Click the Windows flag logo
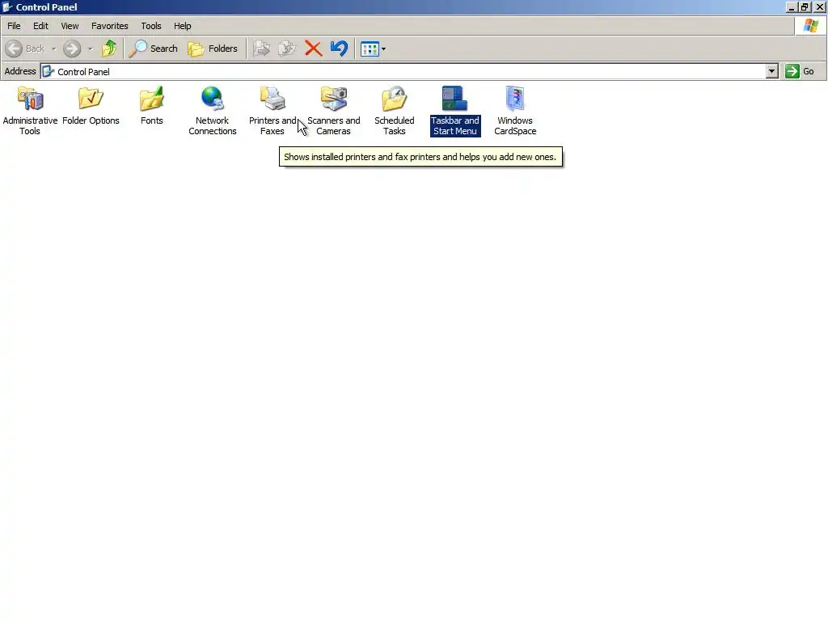The height and width of the screenshot is (621, 828). click(x=811, y=26)
